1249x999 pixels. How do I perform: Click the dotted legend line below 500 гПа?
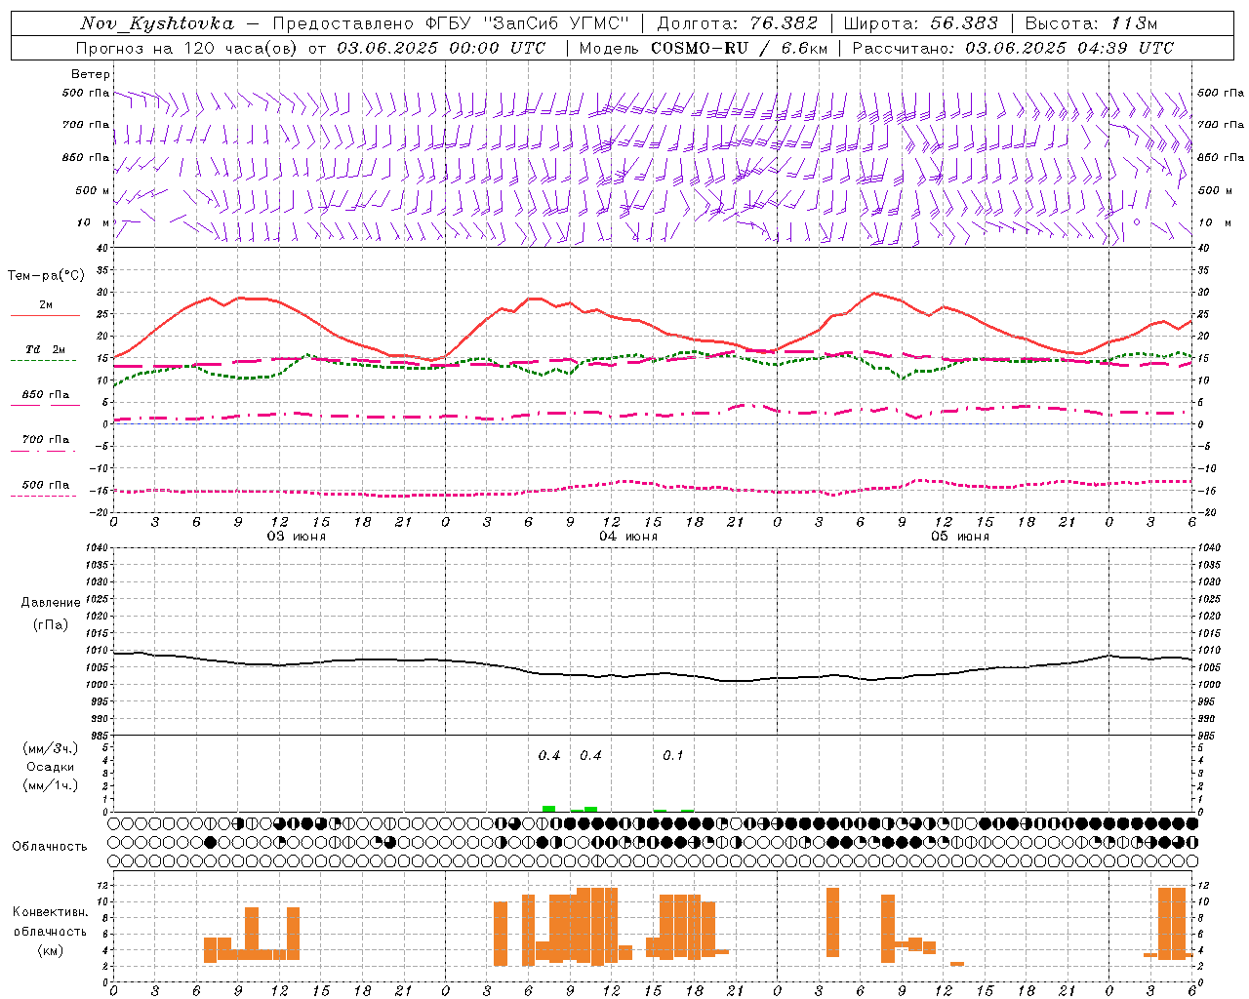(x=43, y=496)
